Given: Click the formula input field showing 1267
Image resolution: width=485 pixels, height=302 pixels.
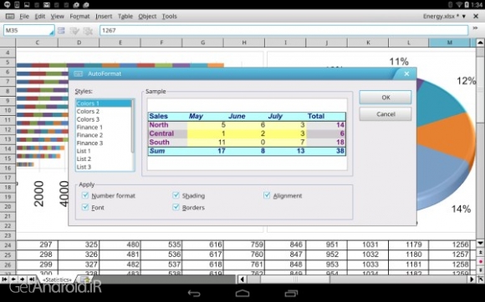Looking at the screenshot, I should 283,31.
